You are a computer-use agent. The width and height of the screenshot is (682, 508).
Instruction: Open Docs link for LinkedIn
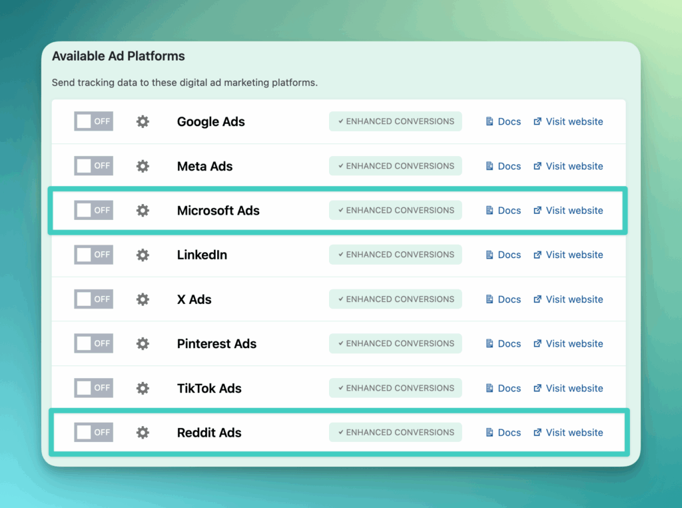pos(504,255)
